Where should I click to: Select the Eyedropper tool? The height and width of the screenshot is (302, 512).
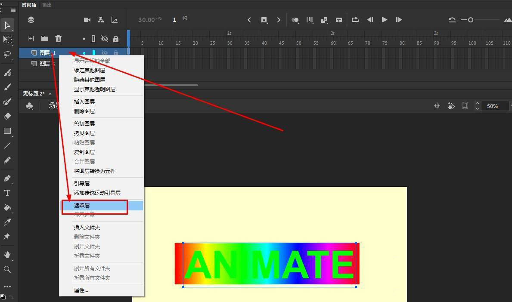pyautogui.click(x=7, y=222)
